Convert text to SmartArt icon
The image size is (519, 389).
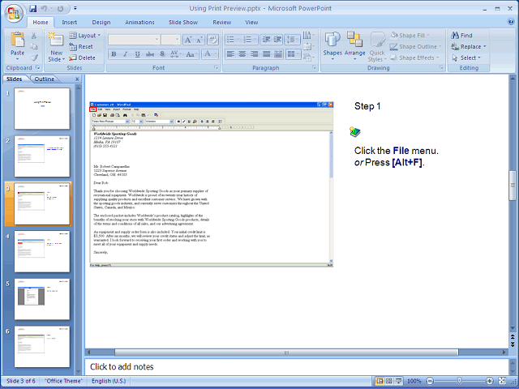click(x=308, y=58)
